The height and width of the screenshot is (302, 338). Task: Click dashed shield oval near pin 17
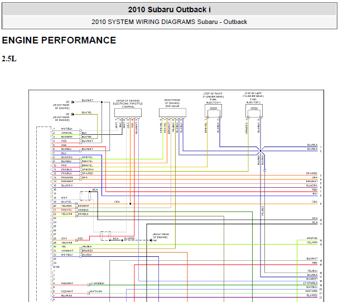(x=85, y=196)
